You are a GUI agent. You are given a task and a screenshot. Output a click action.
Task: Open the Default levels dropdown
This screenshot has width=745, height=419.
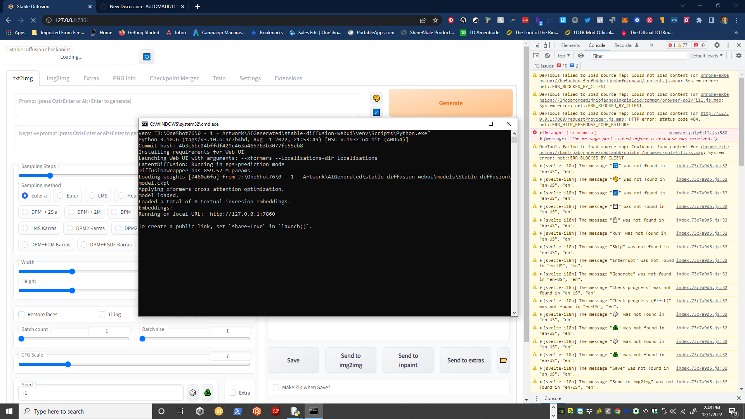pyautogui.click(x=706, y=55)
